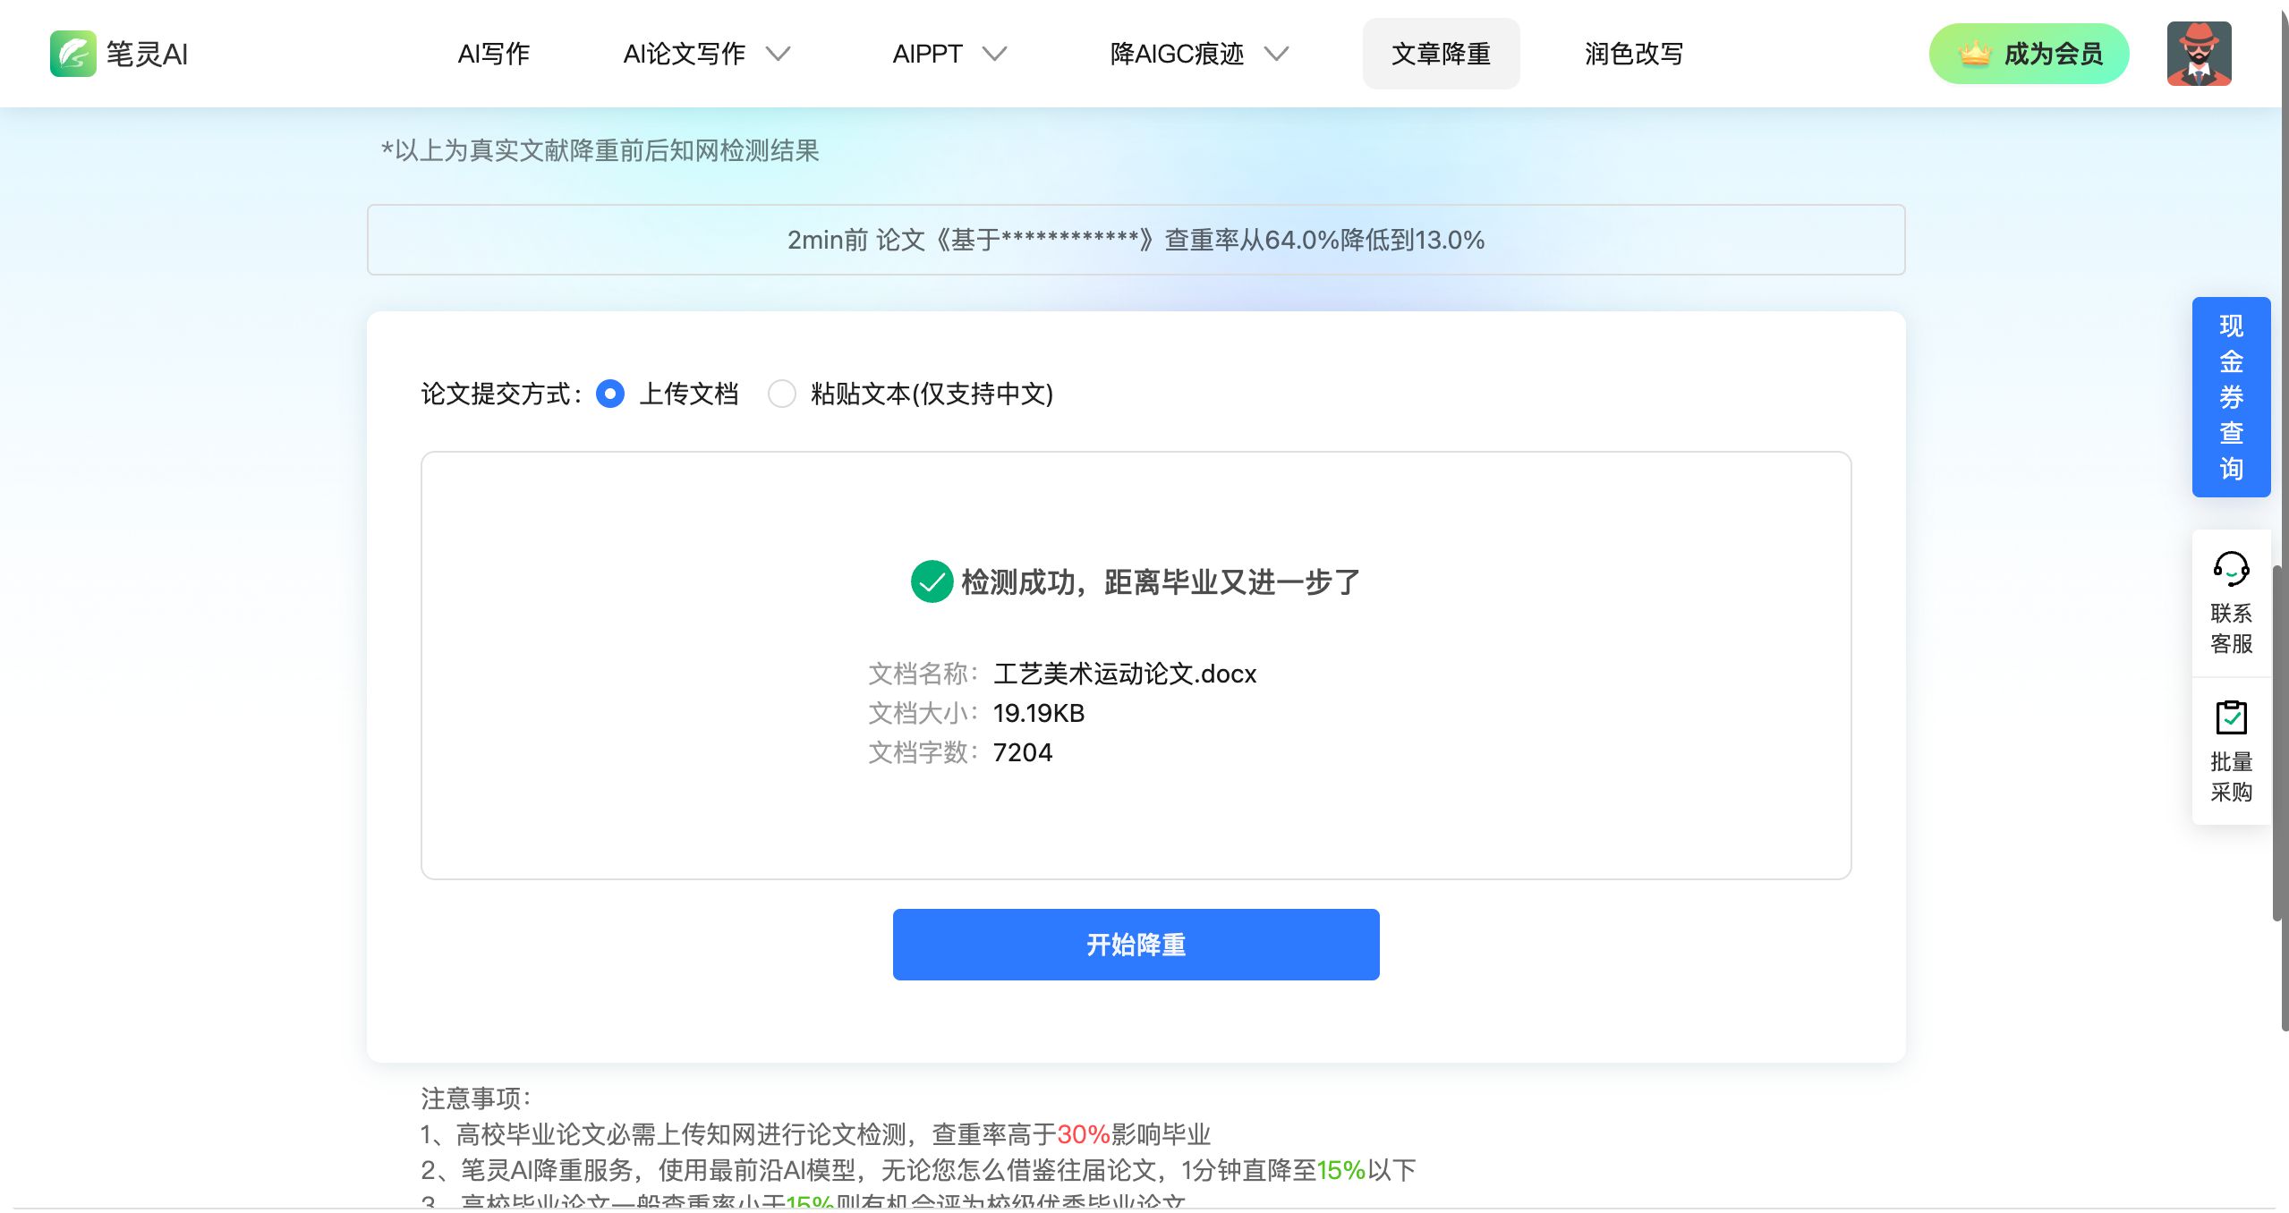Click the 论文提交方式 label
The width and height of the screenshot is (2289, 1213).
[x=502, y=394]
